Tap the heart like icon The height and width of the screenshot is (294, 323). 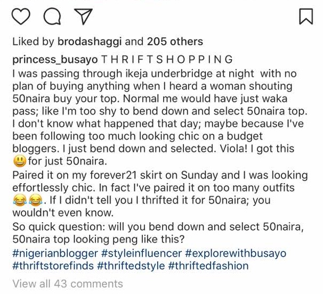pos(21,17)
